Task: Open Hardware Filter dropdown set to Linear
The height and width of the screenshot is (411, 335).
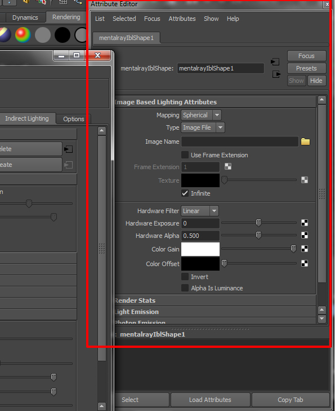Action: point(200,211)
